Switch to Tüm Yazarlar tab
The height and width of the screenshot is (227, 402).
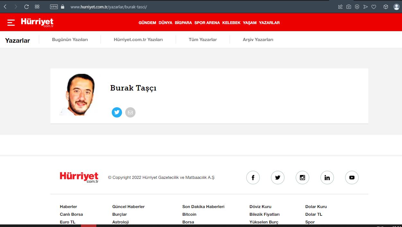coord(203,40)
